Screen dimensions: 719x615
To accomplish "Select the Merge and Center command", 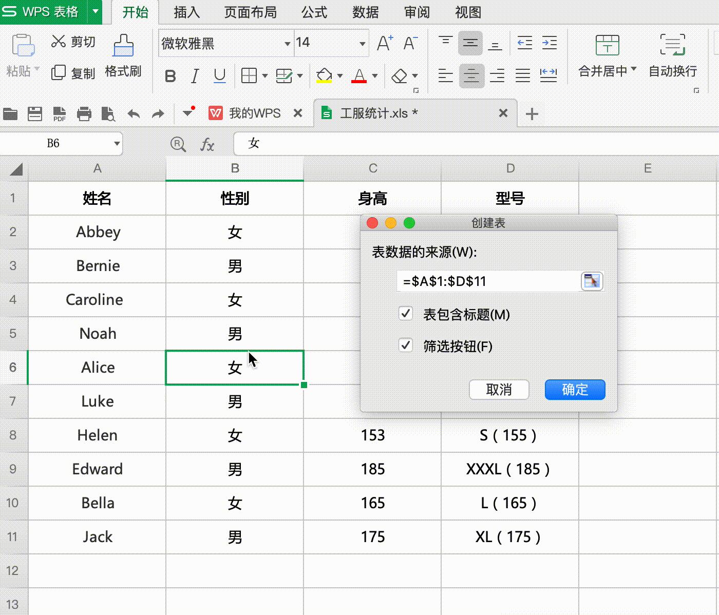I will click(x=607, y=55).
